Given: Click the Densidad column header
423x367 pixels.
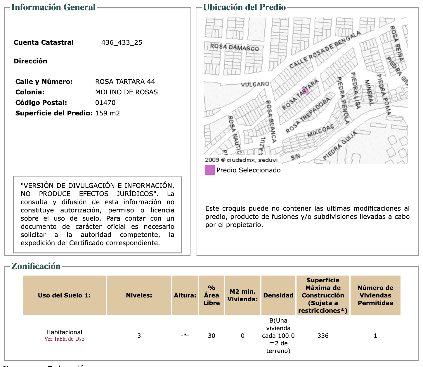Looking at the screenshot, I should (x=278, y=295).
